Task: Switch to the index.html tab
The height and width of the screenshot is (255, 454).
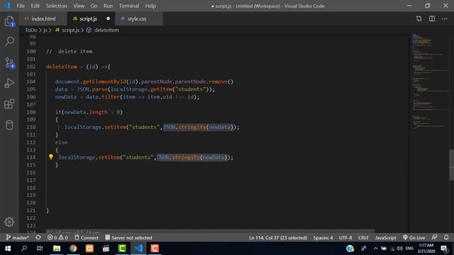Action: pyautogui.click(x=43, y=19)
